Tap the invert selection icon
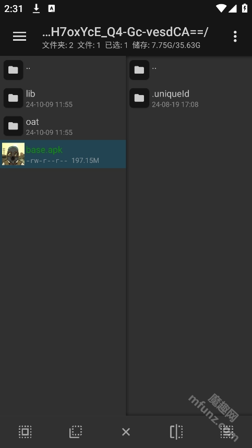252x448 pixels. (76, 431)
